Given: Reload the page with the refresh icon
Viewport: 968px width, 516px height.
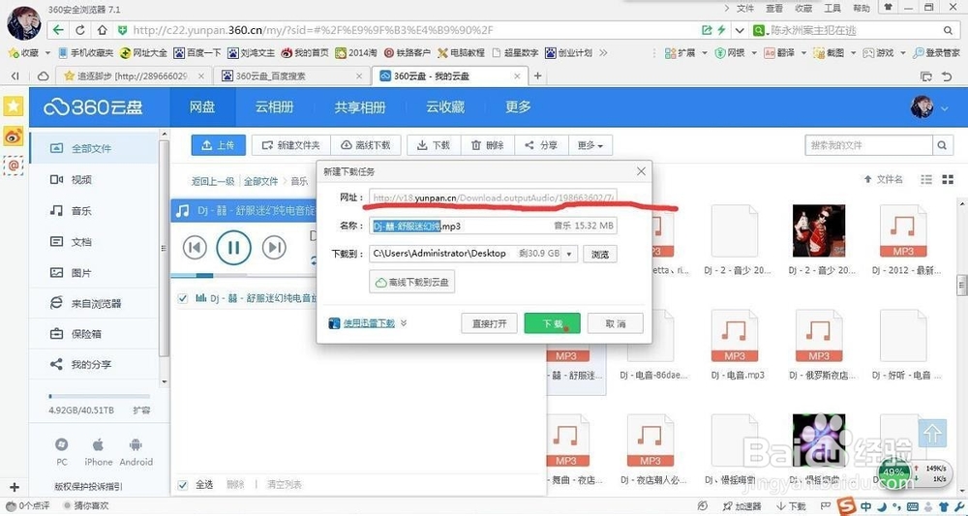Looking at the screenshot, I should [x=80, y=30].
